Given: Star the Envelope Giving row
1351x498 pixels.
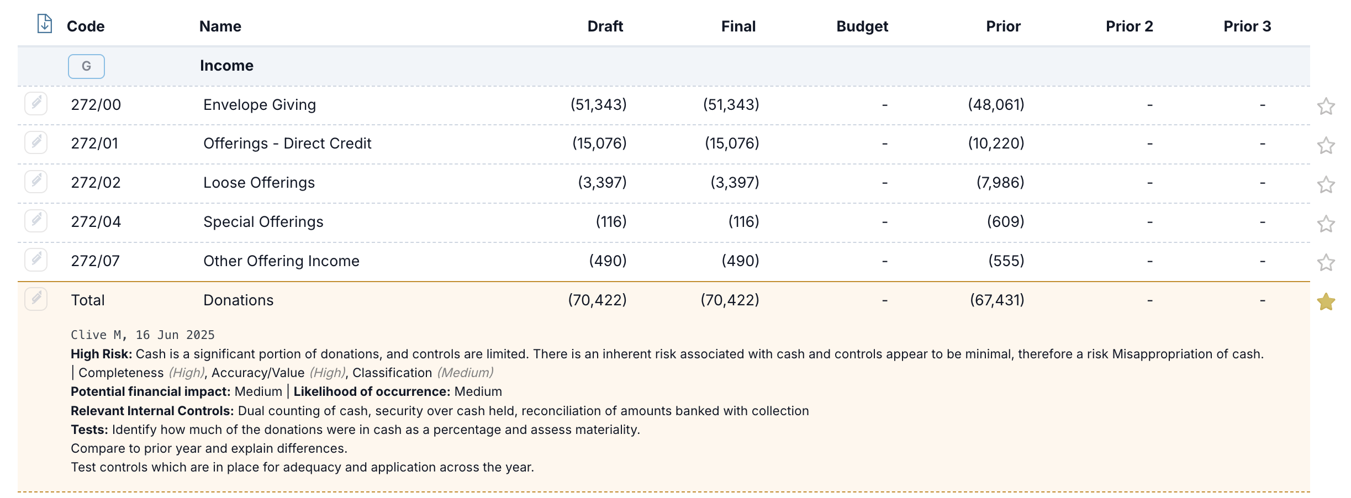Looking at the screenshot, I should coord(1326,106).
